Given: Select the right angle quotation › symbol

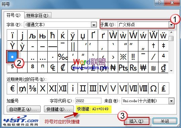Looking at the screenshot, I should (113, 56).
